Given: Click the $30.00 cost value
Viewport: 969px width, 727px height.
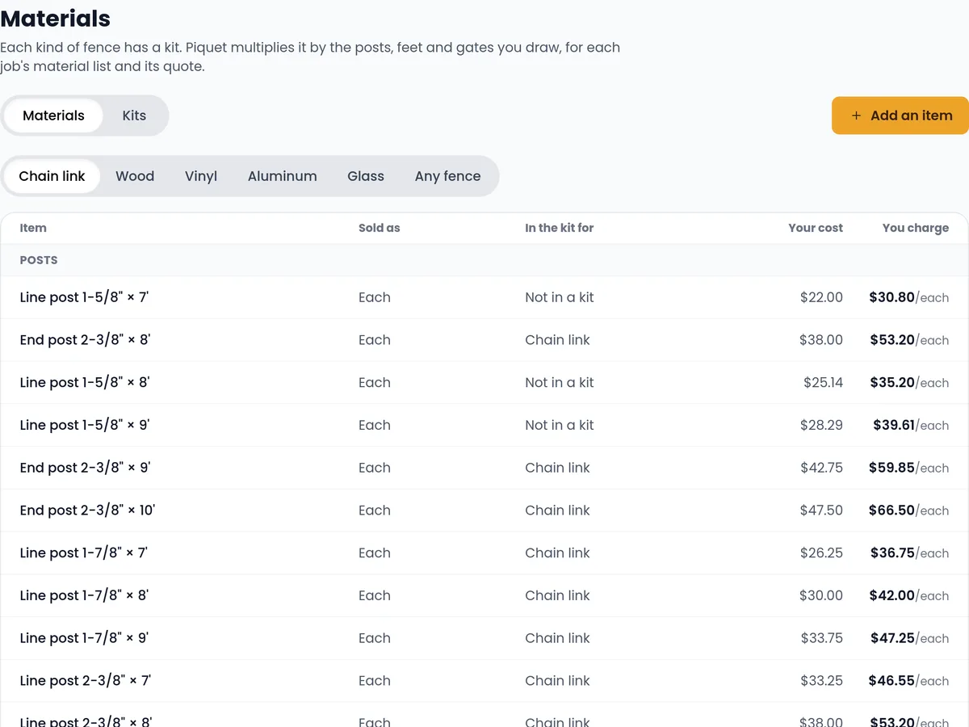Looking at the screenshot, I should tap(821, 595).
